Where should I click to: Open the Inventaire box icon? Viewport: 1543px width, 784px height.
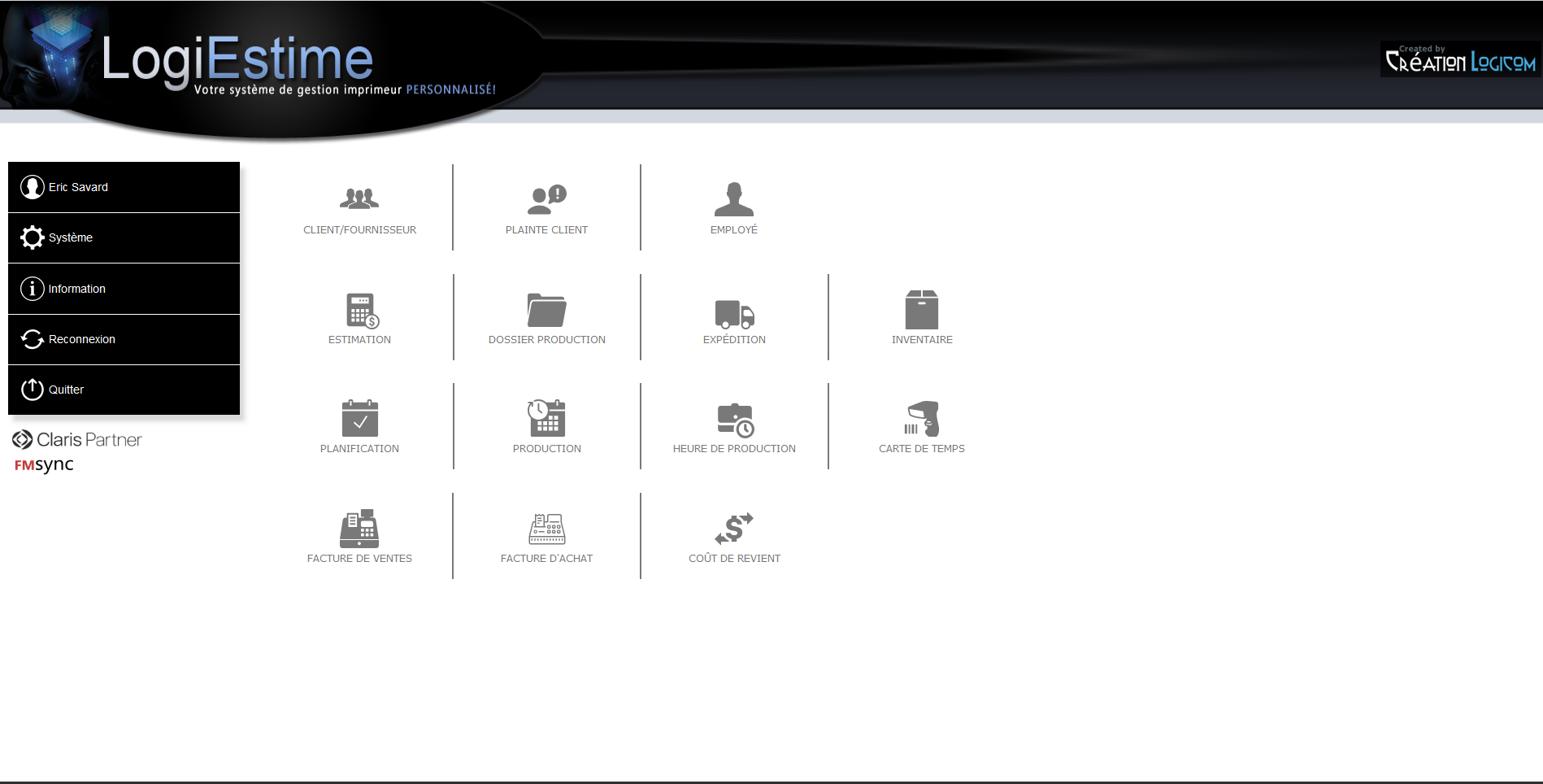(921, 310)
